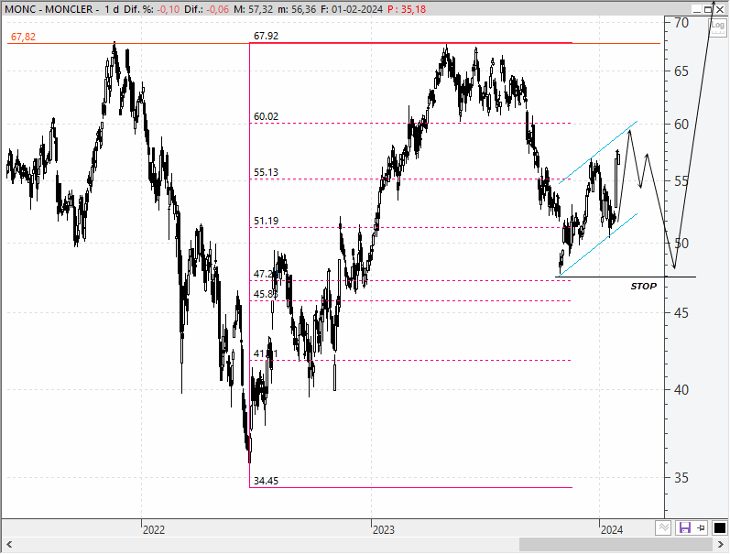This screenshot has width=730, height=554.
Task: Close the MONCLER chart window
Action: pos(720,9)
